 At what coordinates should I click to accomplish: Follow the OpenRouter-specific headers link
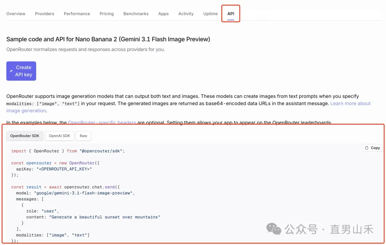click(102, 122)
